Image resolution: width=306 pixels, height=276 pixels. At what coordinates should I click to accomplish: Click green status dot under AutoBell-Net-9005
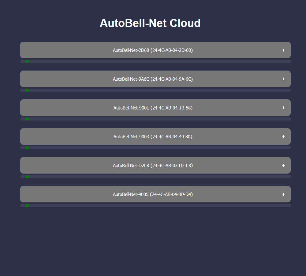coord(27,205)
